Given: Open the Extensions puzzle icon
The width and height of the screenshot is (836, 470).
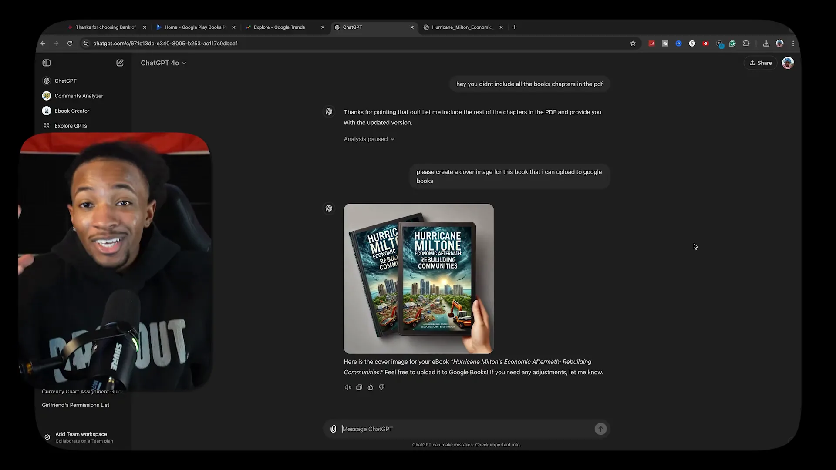Looking at the screenshot, I should tap(746, 44).
